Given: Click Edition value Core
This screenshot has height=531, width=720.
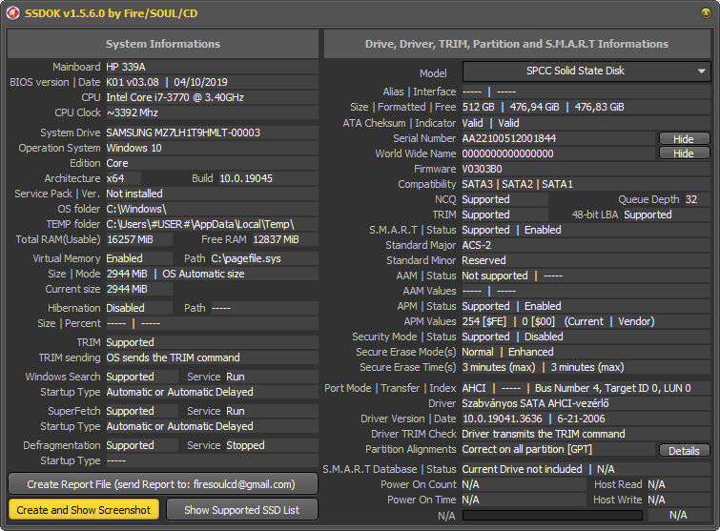Looking at the screenshot, I should tap(117, 163).
